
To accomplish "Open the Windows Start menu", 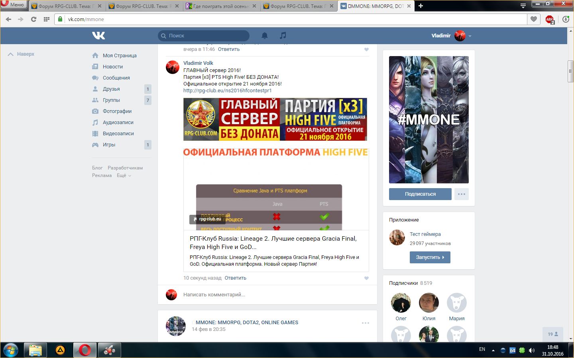I will pyautogui.click(x=10, y=350).
